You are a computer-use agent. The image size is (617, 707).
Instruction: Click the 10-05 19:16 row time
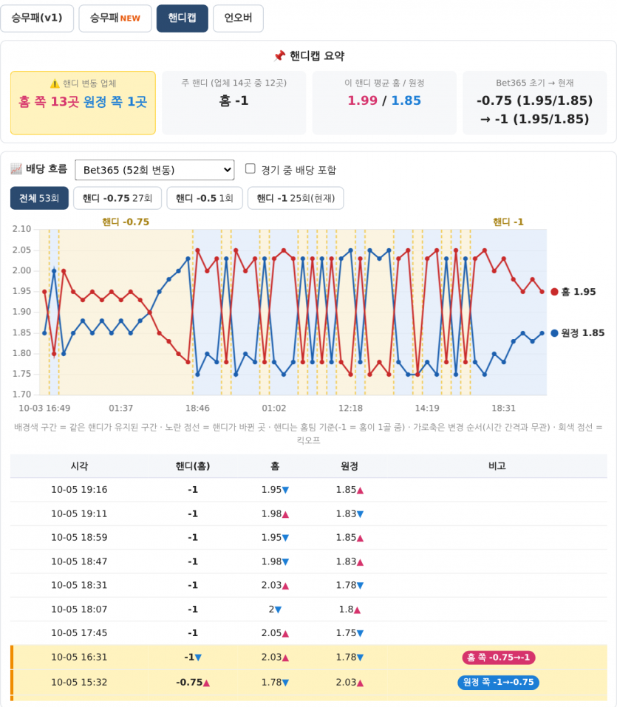pyautogui.click(x=79, y=490)
